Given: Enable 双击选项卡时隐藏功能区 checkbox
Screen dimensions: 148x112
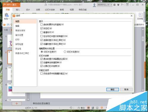Looking at the screenshot, I should pyautogui.click(x=41, y=74).
